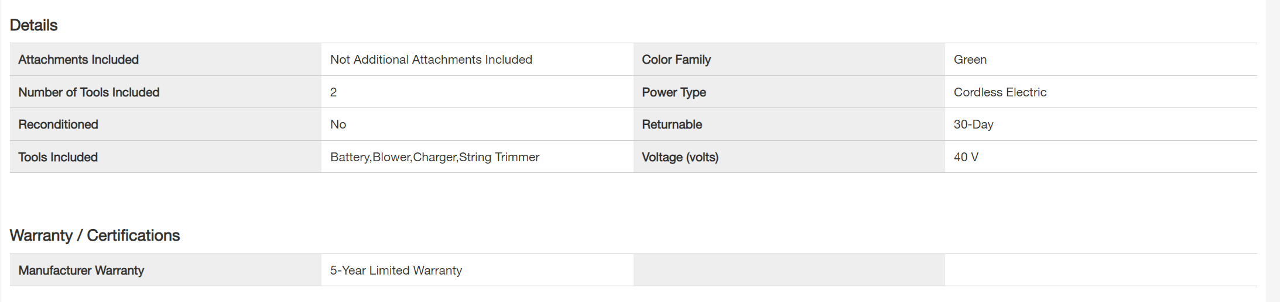Select the Reconditioned value No
The height and width of the screenshot is (302, 1280).
click(338, 124)
